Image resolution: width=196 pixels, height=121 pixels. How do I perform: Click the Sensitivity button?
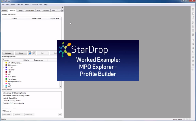[29, 114]
